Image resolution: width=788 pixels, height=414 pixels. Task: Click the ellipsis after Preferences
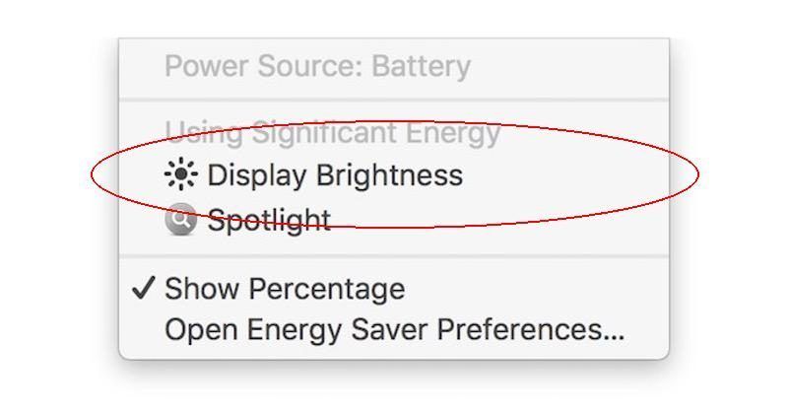tap(614, 333)
